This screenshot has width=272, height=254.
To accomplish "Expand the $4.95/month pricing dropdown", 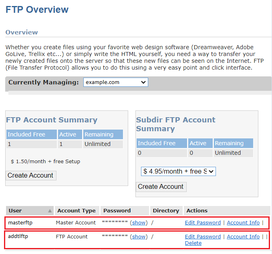I will click(178, 171).
